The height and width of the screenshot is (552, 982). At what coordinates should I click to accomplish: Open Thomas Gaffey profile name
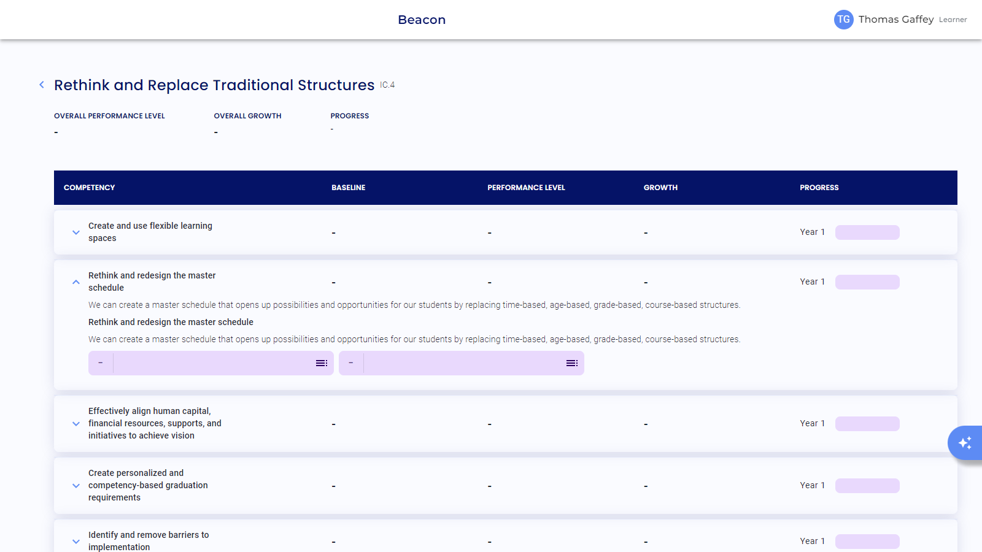(x=895, y=20)
